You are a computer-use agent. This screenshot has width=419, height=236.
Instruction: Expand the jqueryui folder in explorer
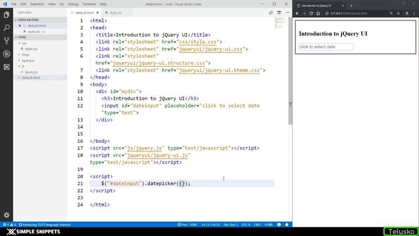(x=27, y=60)
